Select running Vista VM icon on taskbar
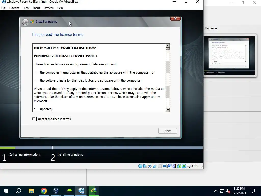The height and width of the screenshot is (196, 261). pyautogui.click(x=81, y=191)
